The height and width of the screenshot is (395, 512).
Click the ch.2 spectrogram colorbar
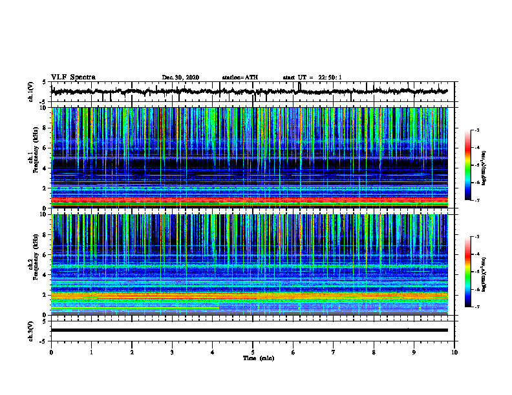tap(468, 272)
